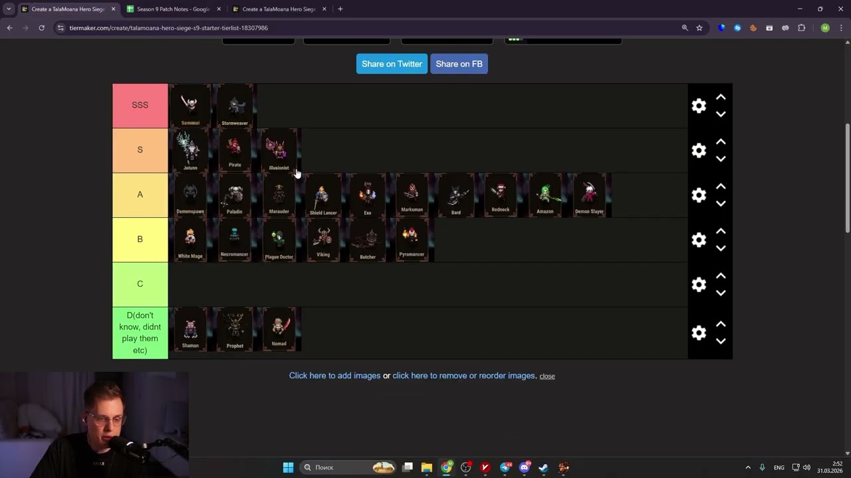
Task: Select the Demonspawn hero card
Action: (190, 195)
